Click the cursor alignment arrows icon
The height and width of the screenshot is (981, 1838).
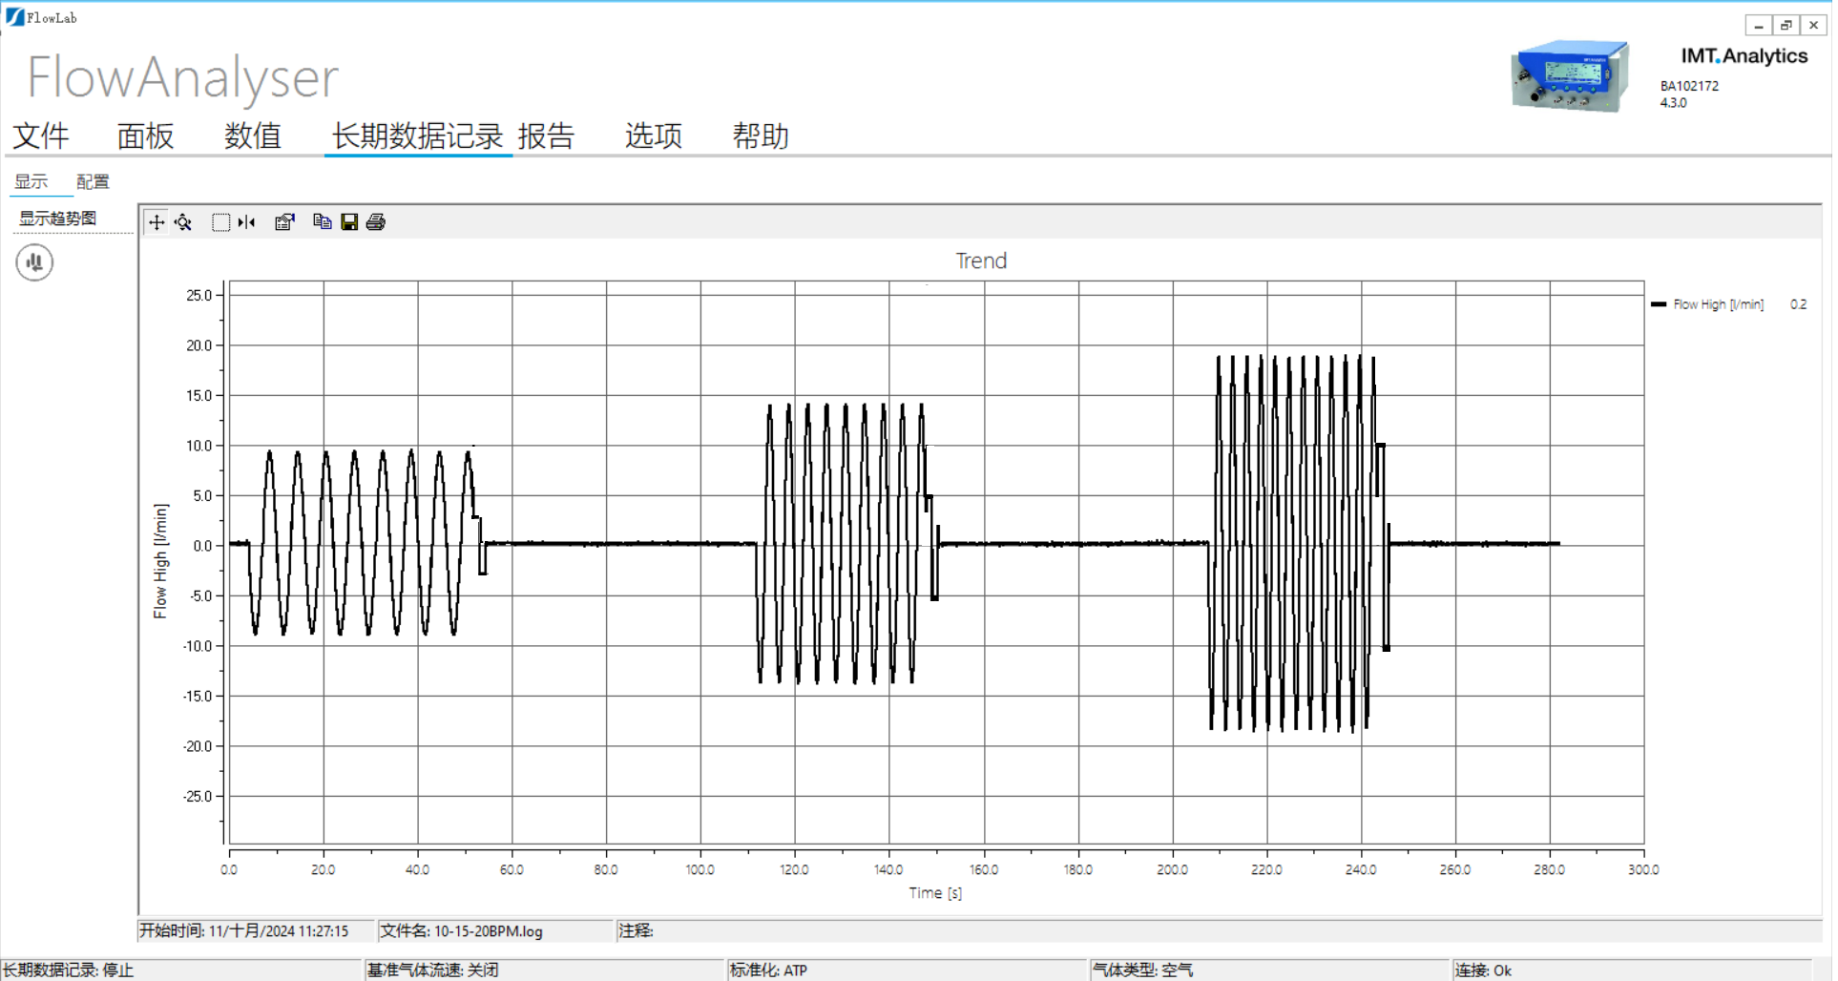pyautogui.click(x=247, y=222)
